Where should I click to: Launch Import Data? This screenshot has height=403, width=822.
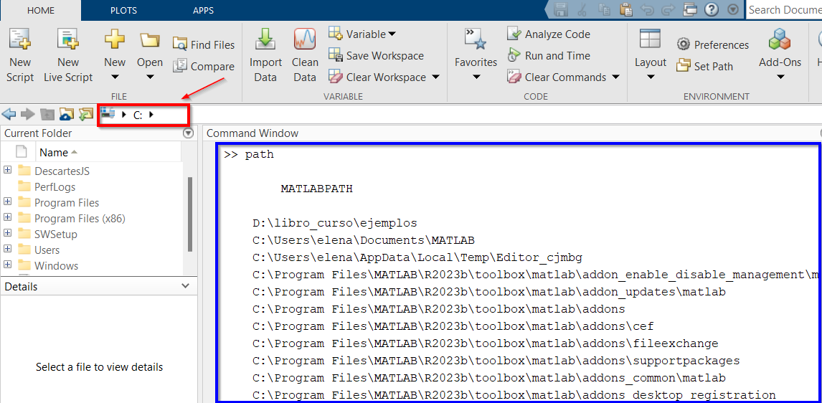tap(265, 55)
